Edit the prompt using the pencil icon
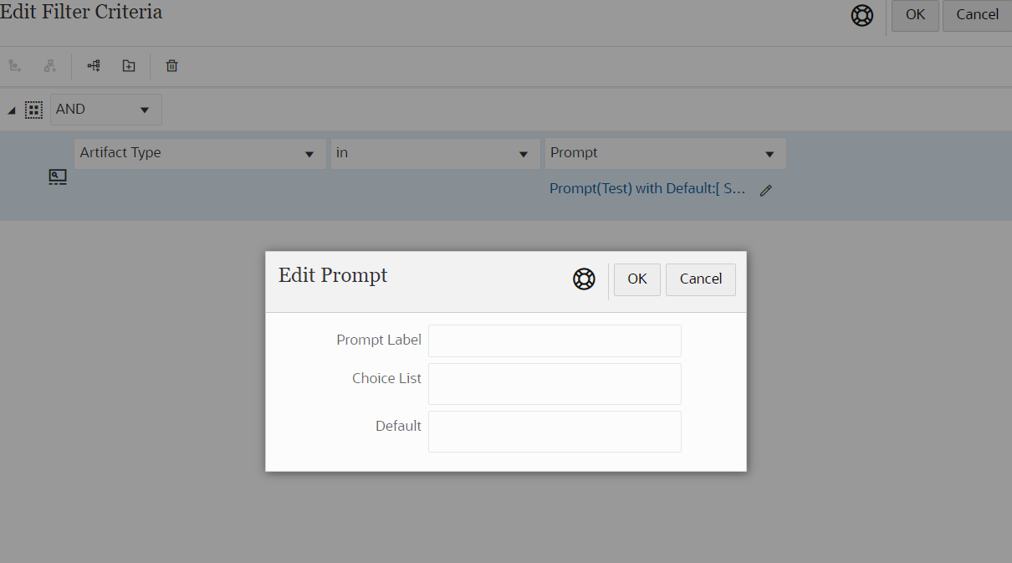 [x=765, y=190]
